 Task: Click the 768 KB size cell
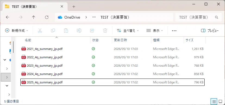pyautogui.click(x=199, y=66)
